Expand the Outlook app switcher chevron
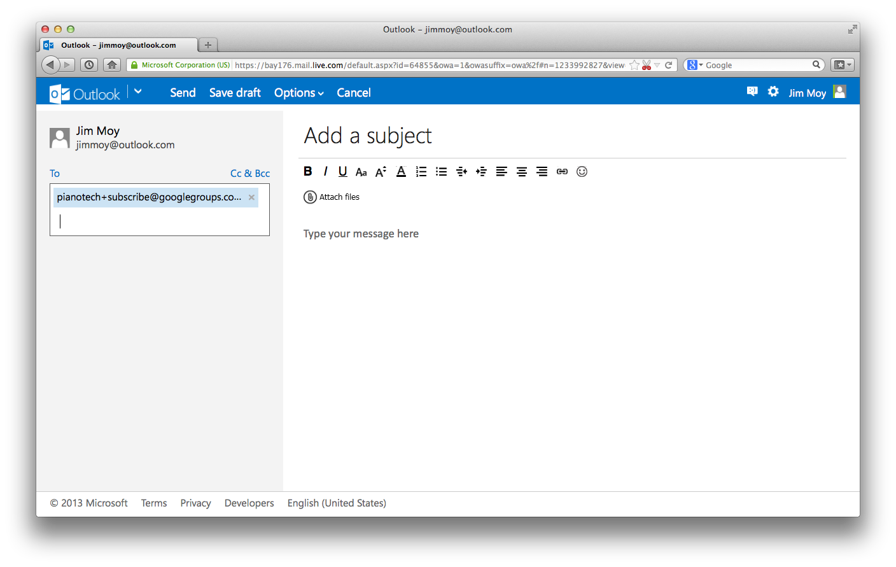This screenshot has width=896, height=567. tap(138, 92)
